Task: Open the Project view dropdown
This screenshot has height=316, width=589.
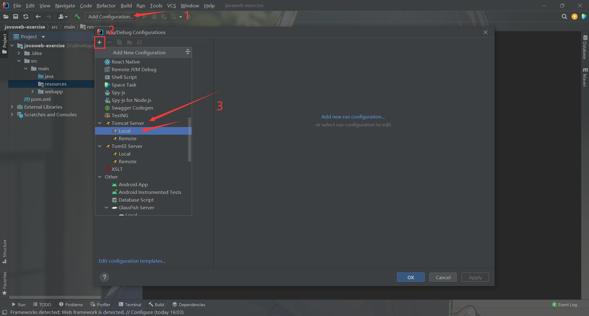Action: pos(43,37)
